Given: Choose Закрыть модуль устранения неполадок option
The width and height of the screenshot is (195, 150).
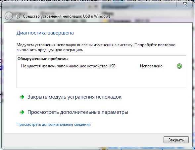Looking at the screenshot, I should pos(74,97).
